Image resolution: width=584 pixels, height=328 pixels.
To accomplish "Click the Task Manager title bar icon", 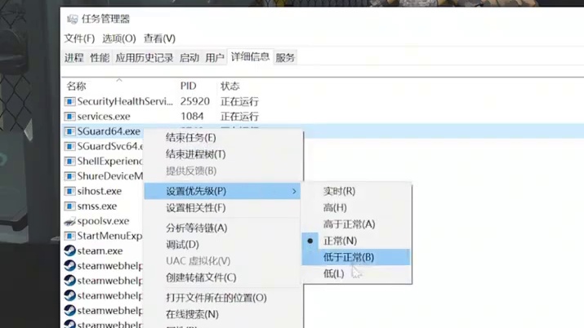I will click(72, 19).
